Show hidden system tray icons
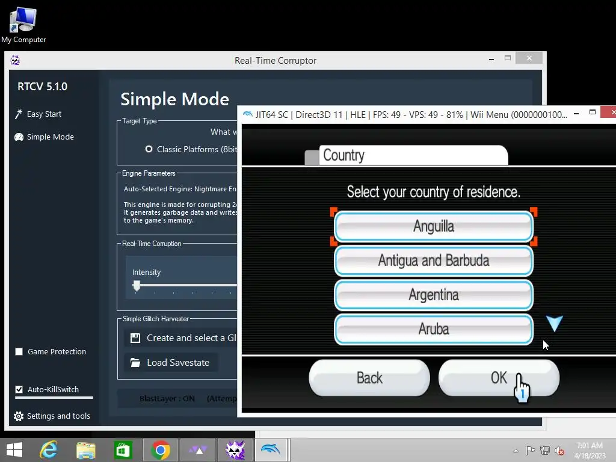 [x=516, y=451]
